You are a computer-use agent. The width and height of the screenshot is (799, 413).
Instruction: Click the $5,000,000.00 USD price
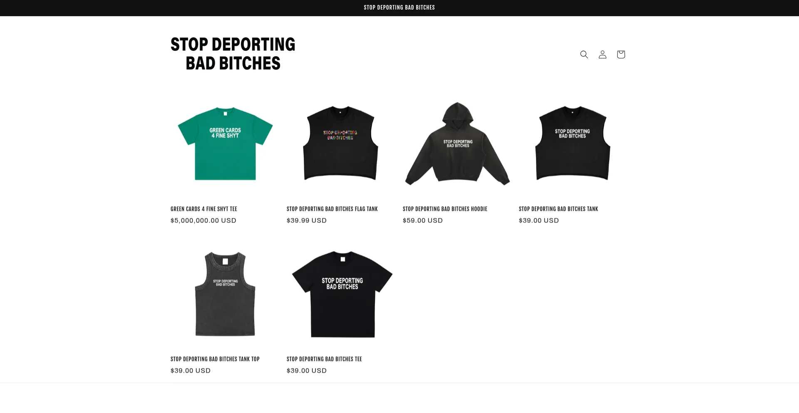tap(203, 220)
